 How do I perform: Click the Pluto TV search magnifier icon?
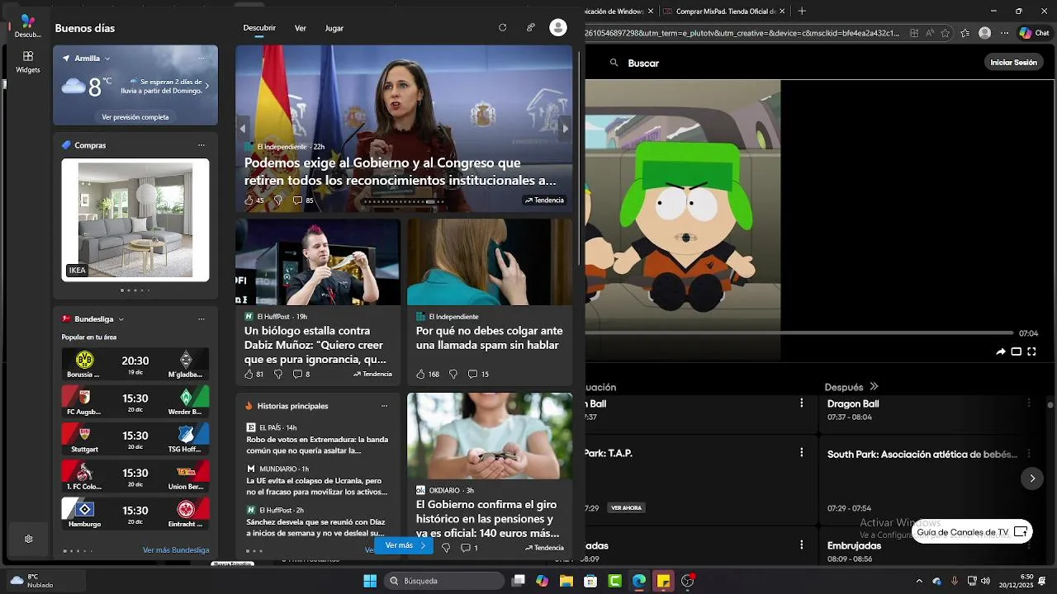click(614, 63)
